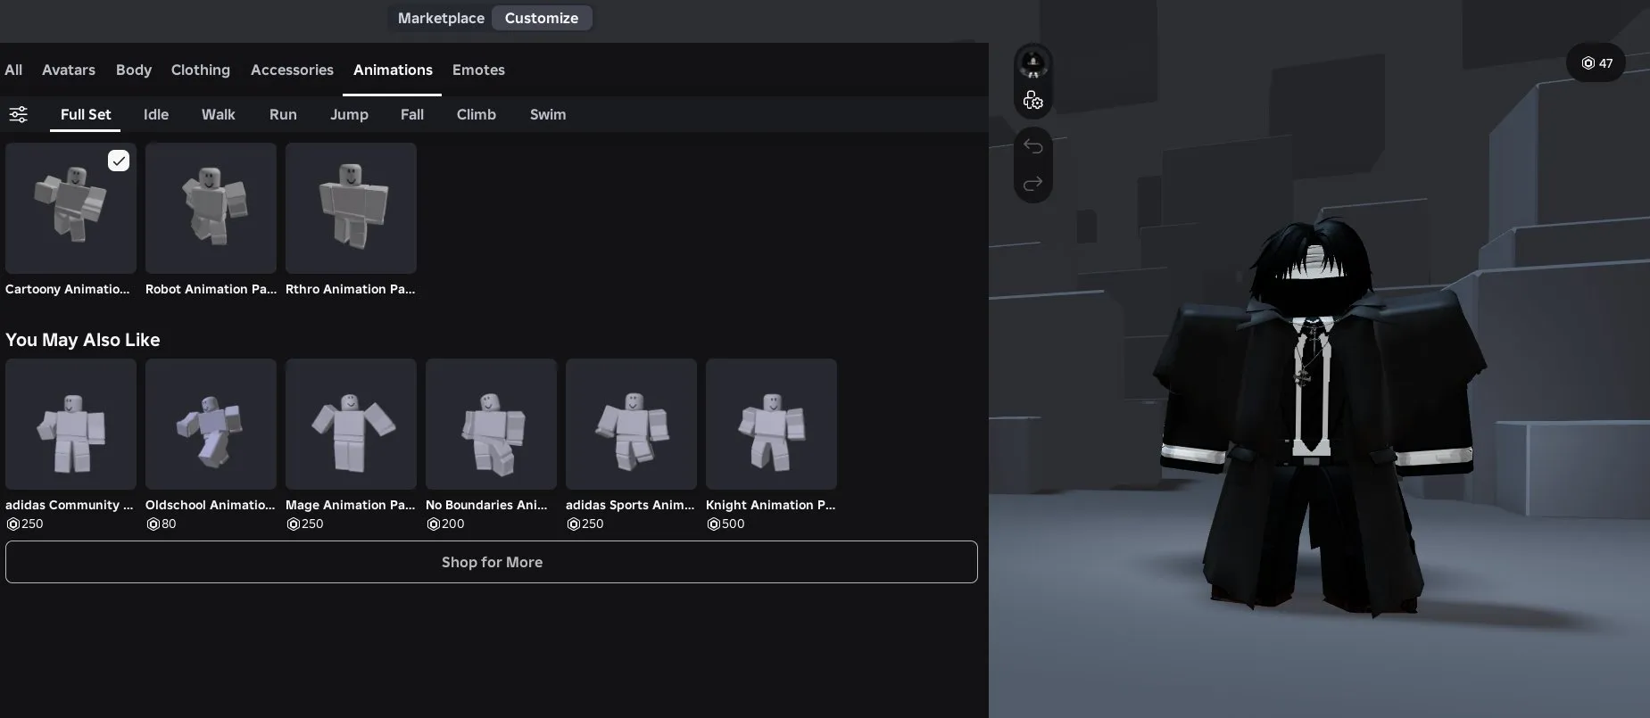Click the Shop for More button

[x=492, y=562]
